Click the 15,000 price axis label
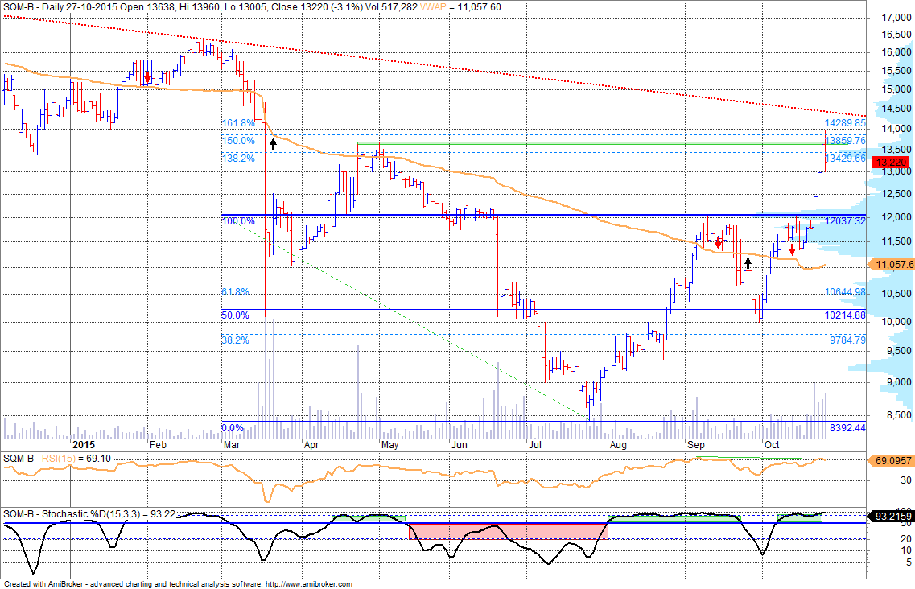This screenshot has height=589, width=915. click(895, 89)
